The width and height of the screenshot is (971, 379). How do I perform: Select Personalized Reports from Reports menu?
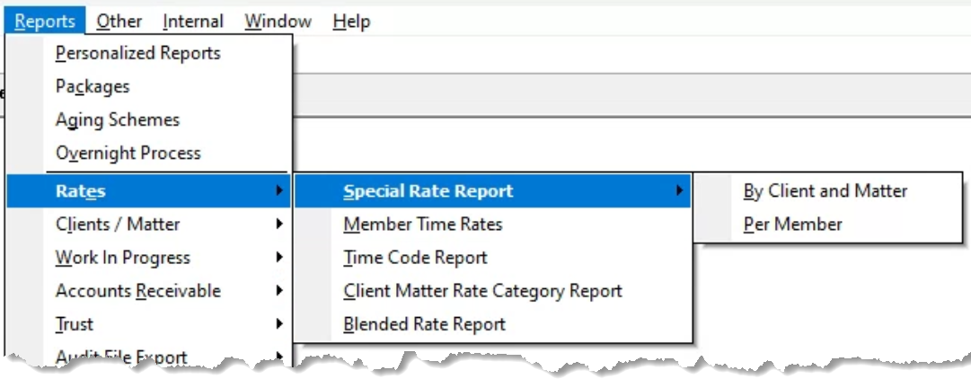pos(148,53)
